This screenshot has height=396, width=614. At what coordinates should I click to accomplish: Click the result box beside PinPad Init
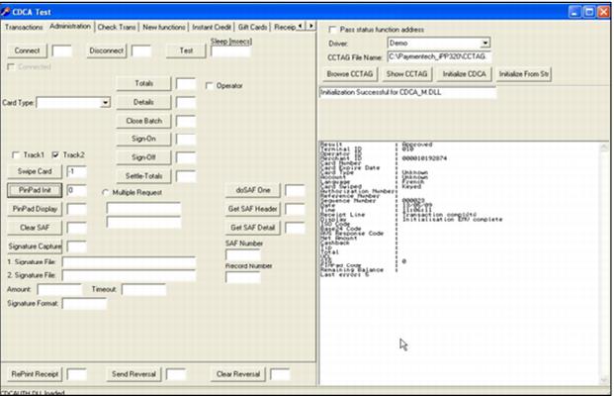76,190
